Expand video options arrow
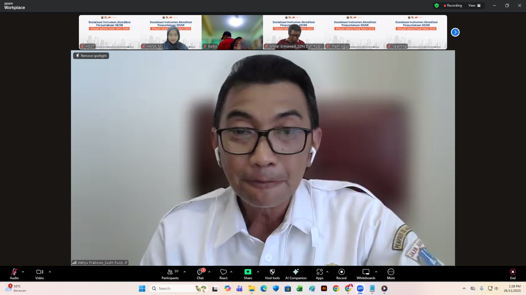Image resolution: width=526 pixels, height=295 pixels. [50, 272]
